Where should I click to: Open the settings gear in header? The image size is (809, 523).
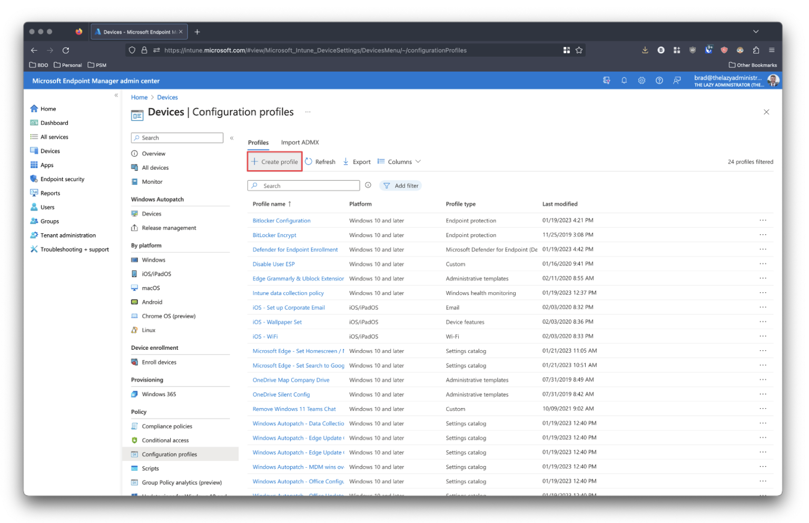click(642, 81)
